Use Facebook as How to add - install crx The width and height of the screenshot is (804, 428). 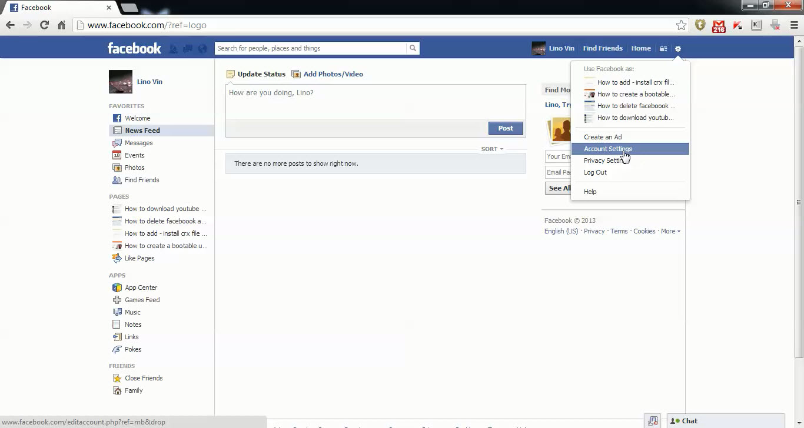pyautogui.click(x=630, y=82)
